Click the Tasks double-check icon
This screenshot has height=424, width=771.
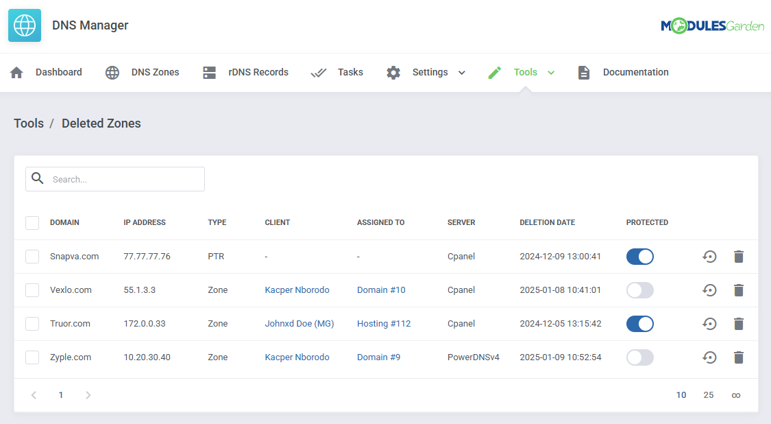tap(319, 73)
